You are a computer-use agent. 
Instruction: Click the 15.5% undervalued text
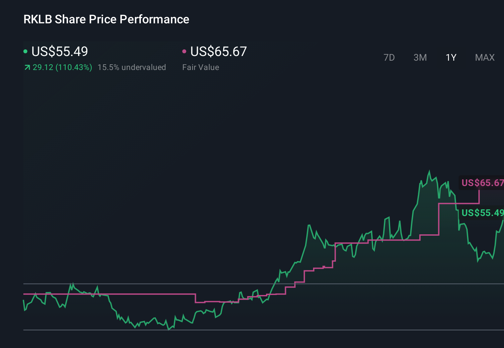tap(132, 67)
